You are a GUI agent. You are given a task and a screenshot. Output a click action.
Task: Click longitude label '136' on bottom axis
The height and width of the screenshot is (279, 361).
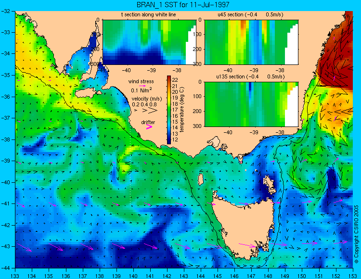[65, 276]
